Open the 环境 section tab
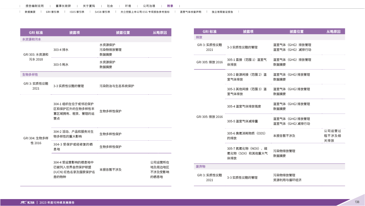 (128, 6)
